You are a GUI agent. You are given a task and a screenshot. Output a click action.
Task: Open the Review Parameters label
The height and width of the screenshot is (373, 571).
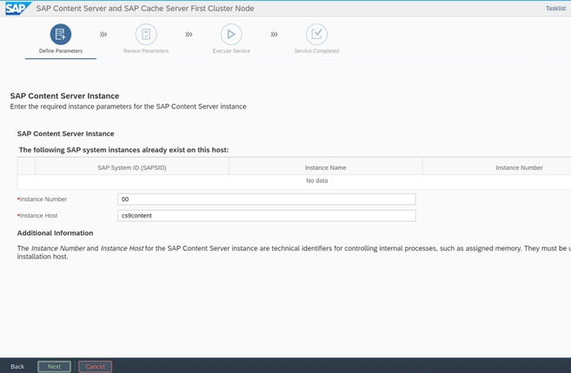pyautogui.click(x=146, y=51)
